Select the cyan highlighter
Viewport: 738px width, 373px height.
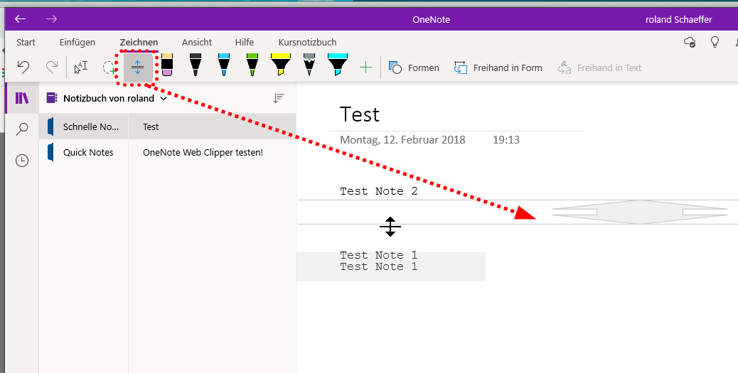pyautogui.click(x=338, y=65)
